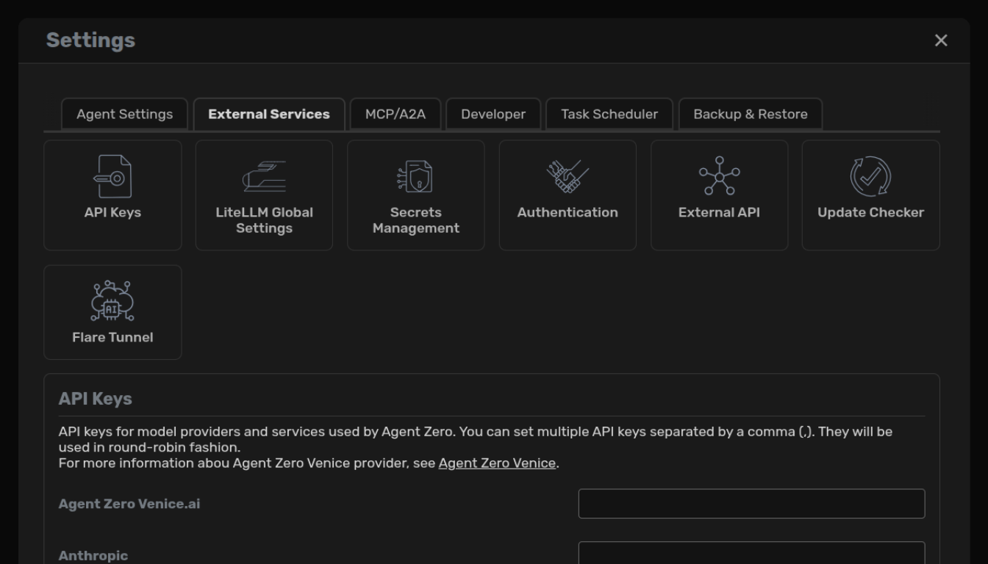Click the network-node icon on External API card

[718, 175]
